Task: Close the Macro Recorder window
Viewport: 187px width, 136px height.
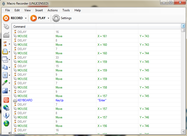Action: [180, 3]
